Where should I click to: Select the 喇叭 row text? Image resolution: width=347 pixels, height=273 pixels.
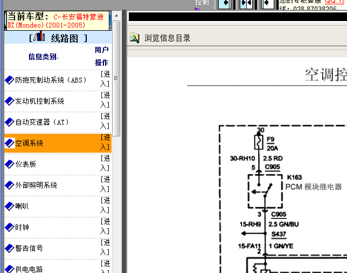coord(22,206)
